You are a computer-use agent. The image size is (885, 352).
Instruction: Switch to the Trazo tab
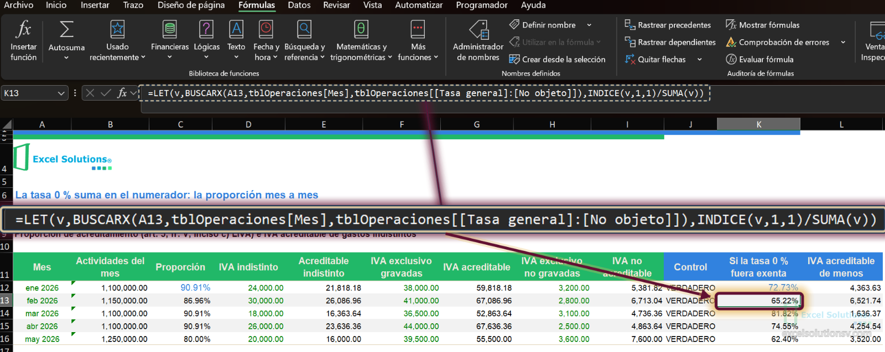click(133, 5)
